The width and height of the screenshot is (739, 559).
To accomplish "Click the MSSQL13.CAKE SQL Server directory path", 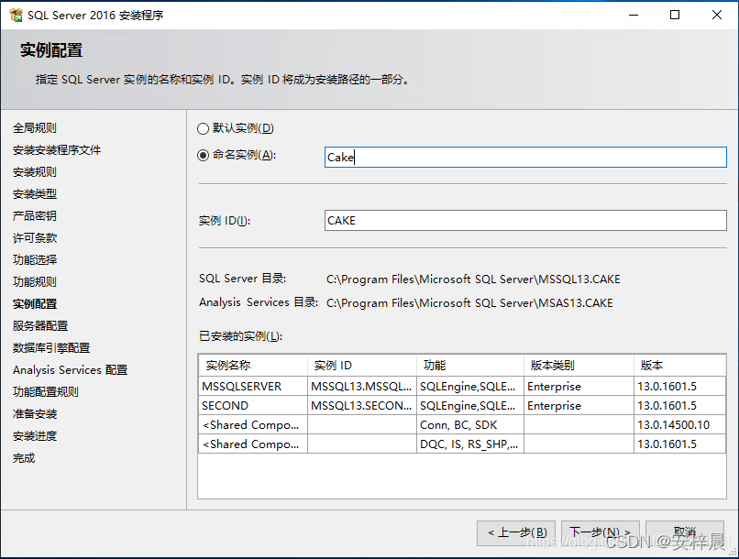I will click(x=473, y=279).
